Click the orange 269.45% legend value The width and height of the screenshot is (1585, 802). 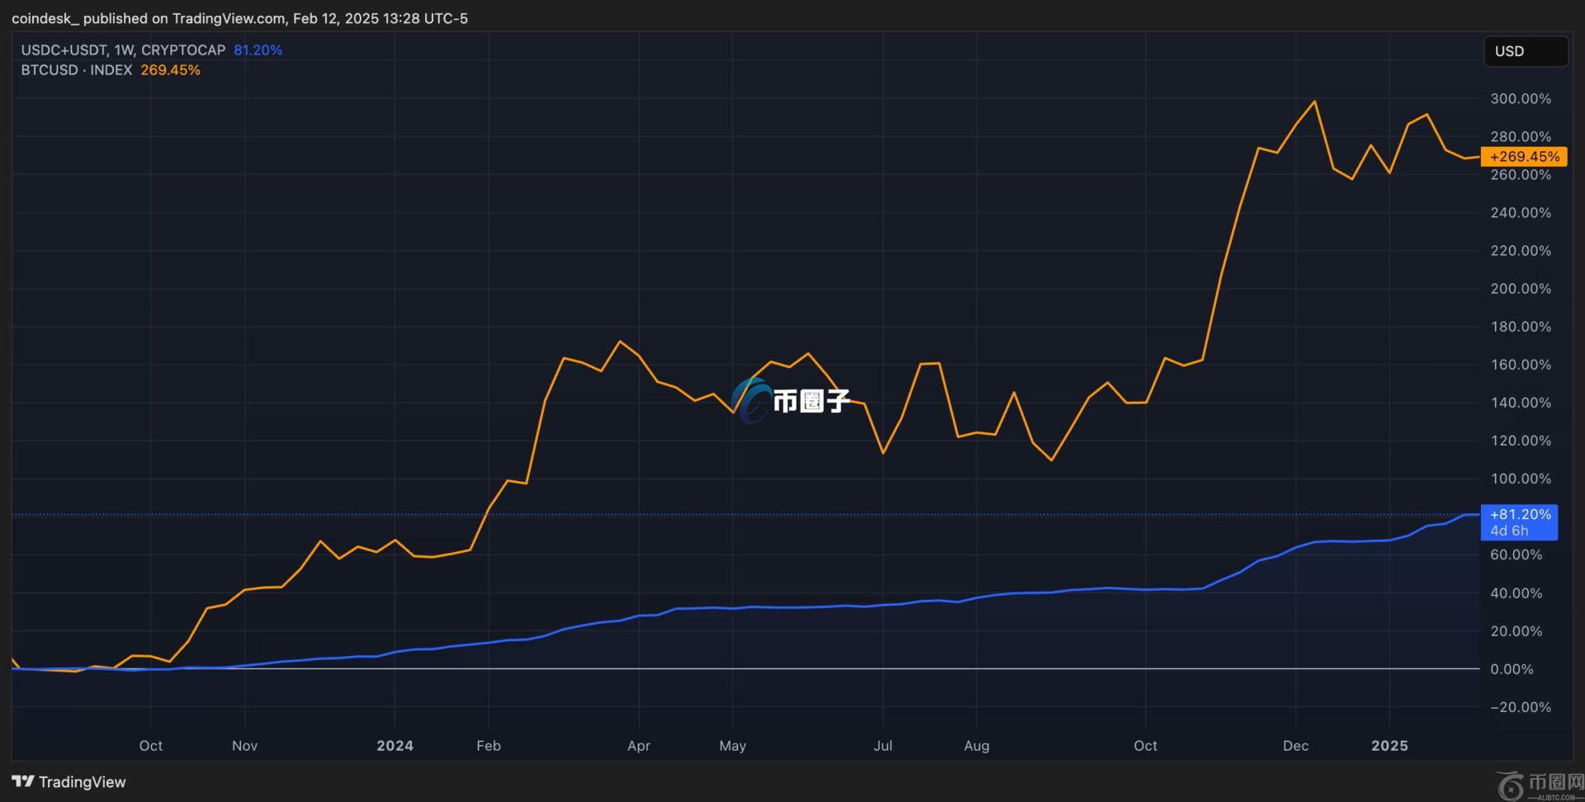[170, 70]
